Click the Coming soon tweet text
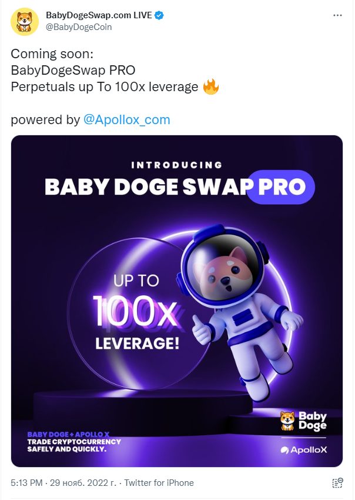Screen dimensions: 355x500 click(x=52, y=54)
